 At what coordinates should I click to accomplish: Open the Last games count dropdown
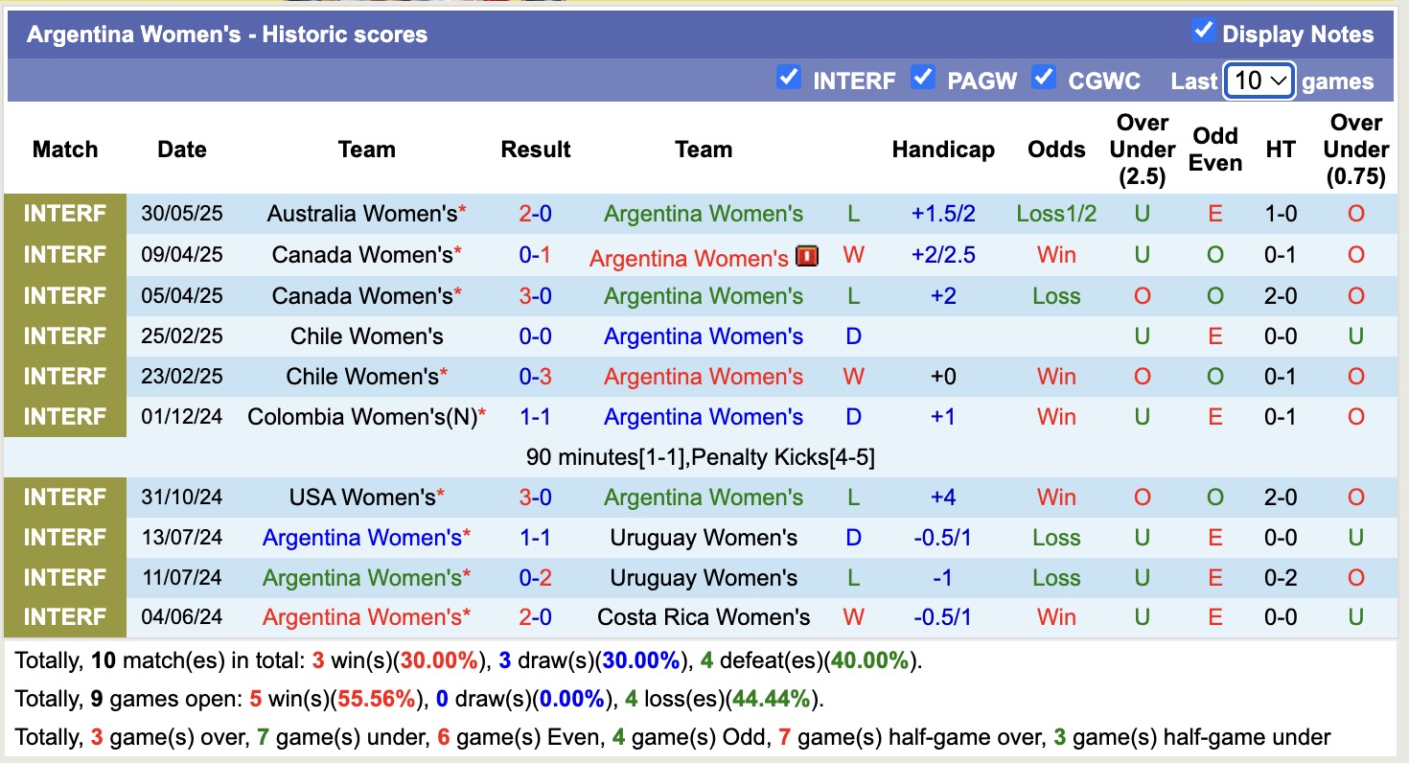1259,81
